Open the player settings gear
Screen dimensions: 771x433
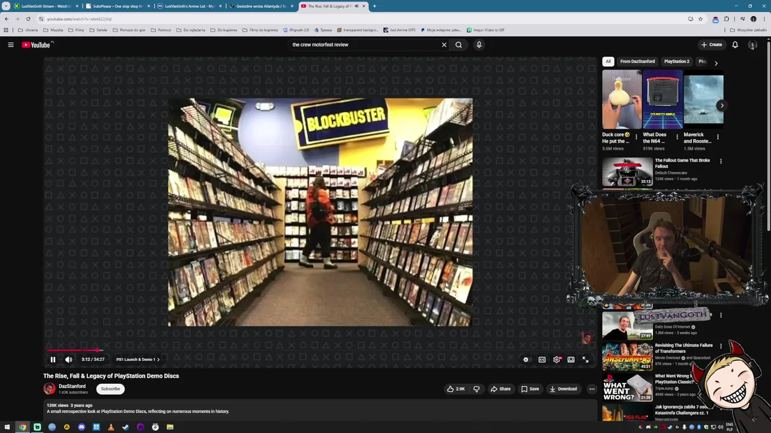pyautogui.click(x=557, y=360)
